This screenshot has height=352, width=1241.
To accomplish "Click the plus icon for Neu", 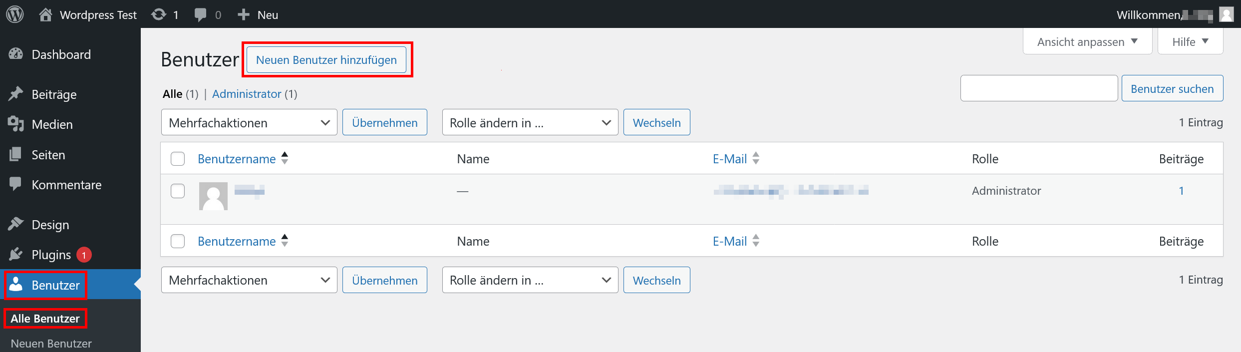I will coord(244,14).
